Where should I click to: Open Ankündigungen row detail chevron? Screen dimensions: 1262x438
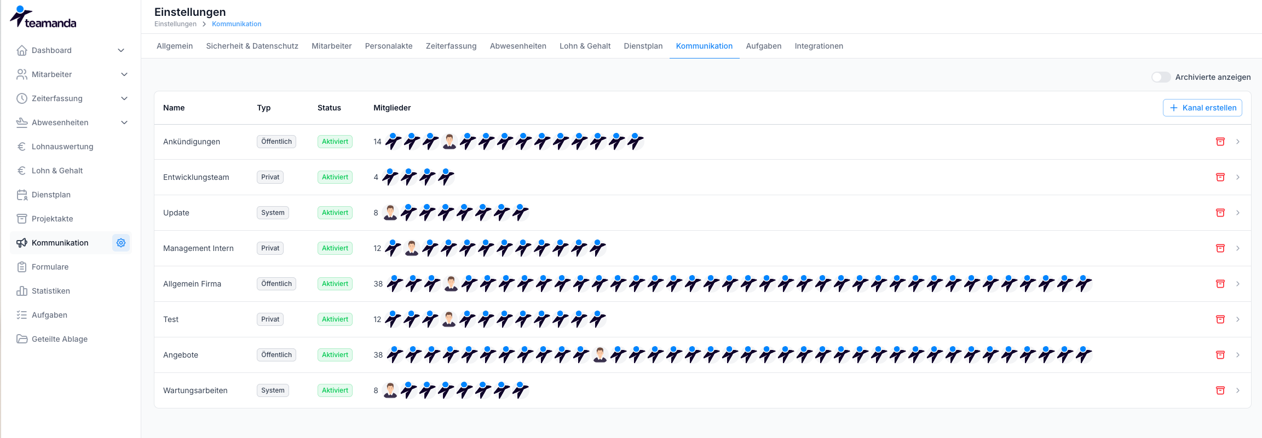1238,142
